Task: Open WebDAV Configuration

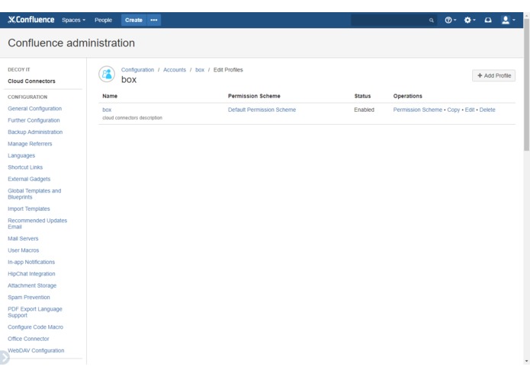Action: [x=36, y=351]
